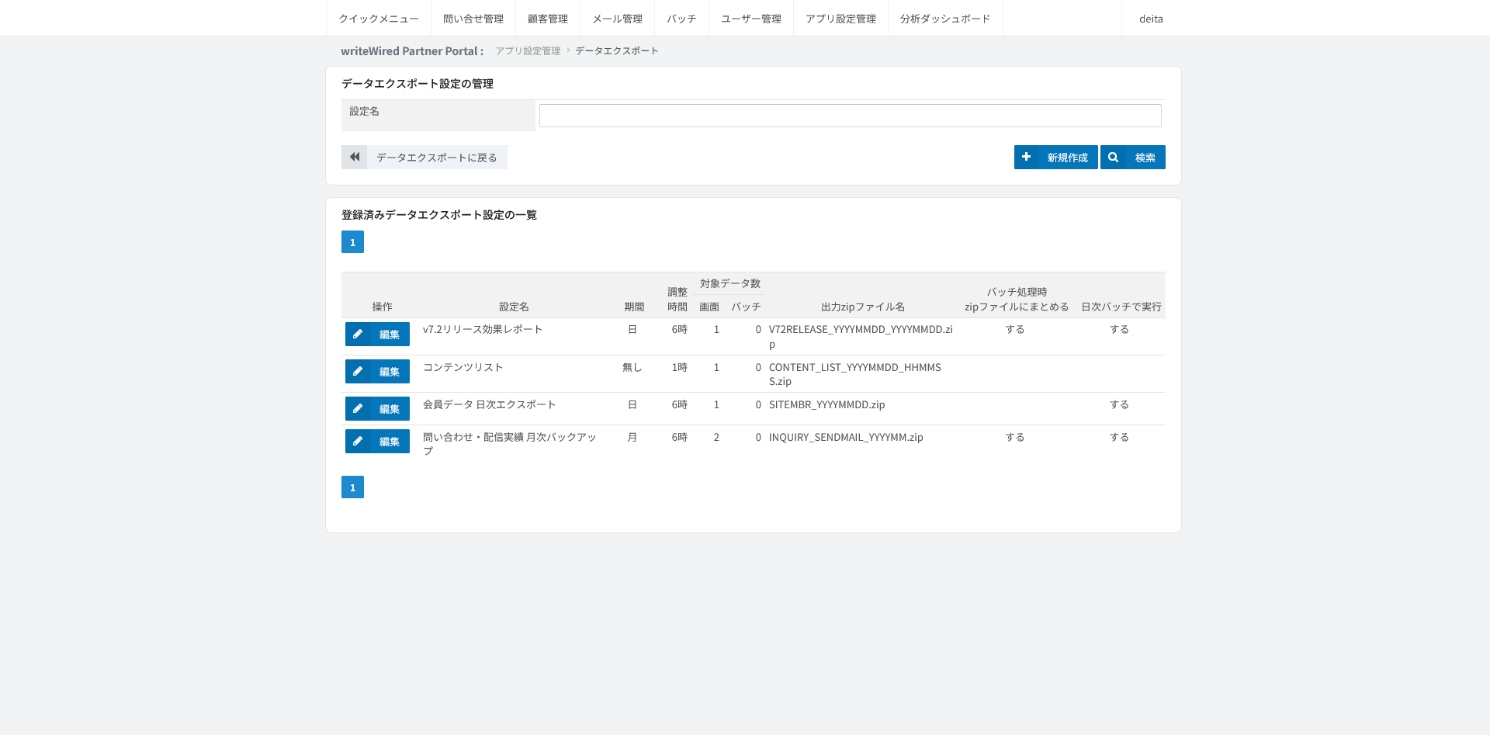Select page 1 in top pagination
The height and width of the screenshot is (735, 1490).
[x=352, y=242]
